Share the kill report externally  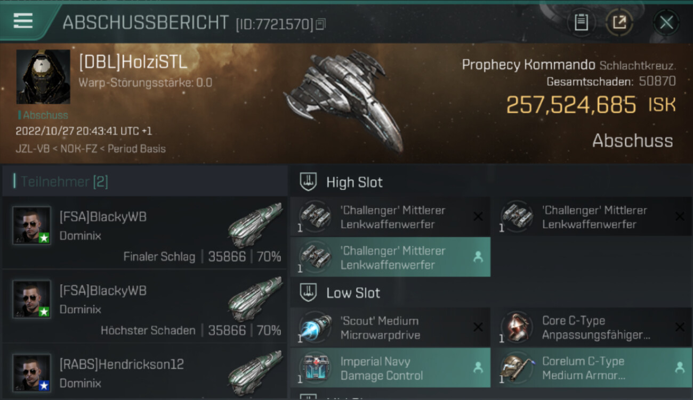tap(619, 22)
